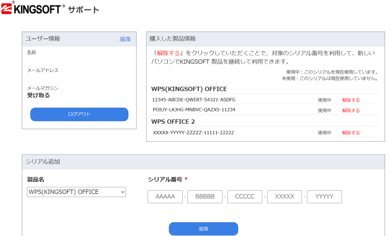Focus the BBBBB serial input field
Screen dimensions: 389x236
tap(205, 196)
